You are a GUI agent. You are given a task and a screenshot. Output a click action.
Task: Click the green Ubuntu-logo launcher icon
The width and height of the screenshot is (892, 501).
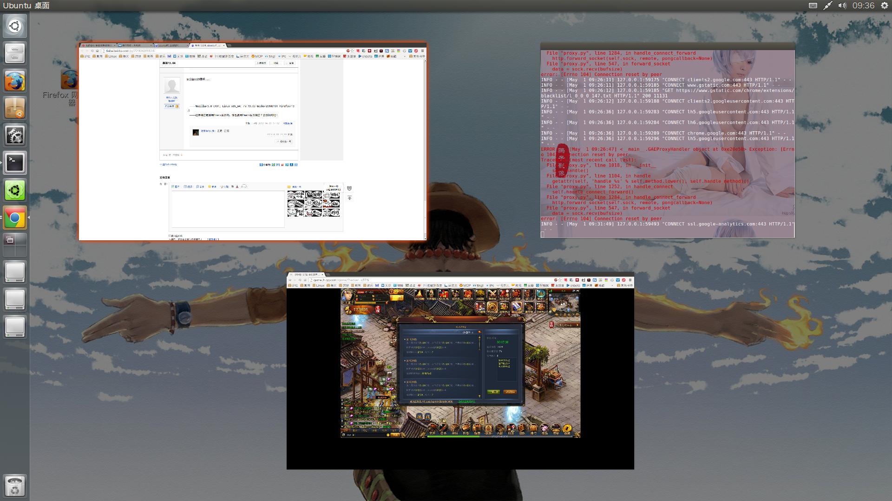point(15,190)
